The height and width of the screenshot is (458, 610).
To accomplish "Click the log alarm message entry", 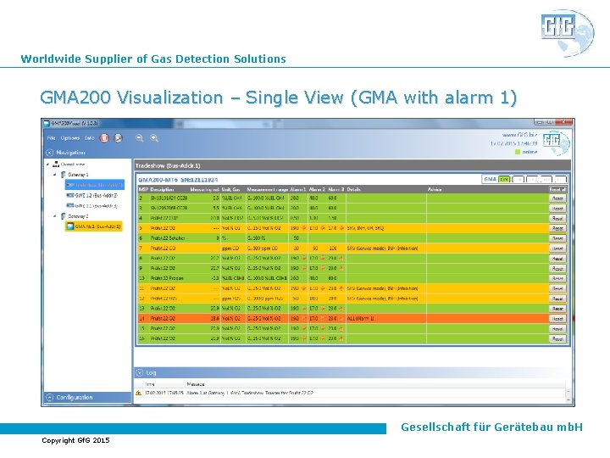I will click(250, 393).
